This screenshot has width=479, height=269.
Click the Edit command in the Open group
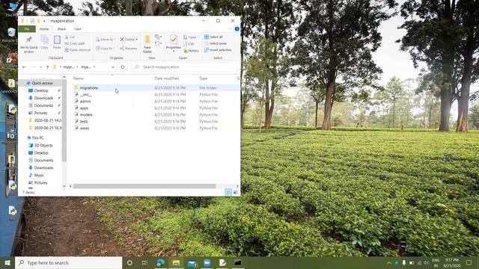(x=189, y=44)
